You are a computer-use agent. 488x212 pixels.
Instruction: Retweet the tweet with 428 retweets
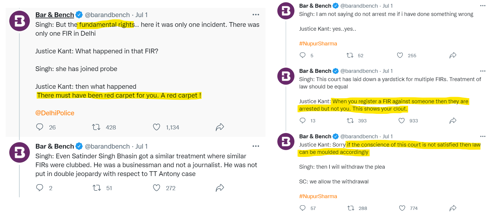tap(96, 127)
